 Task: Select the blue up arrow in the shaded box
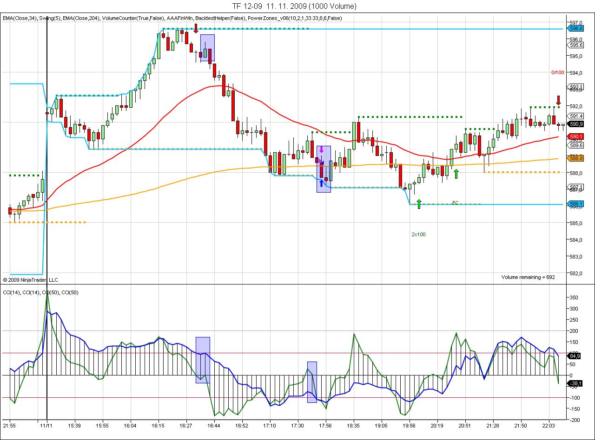321,183
